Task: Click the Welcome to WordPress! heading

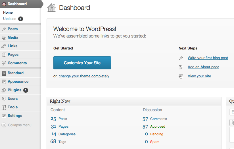Action: 85,29
